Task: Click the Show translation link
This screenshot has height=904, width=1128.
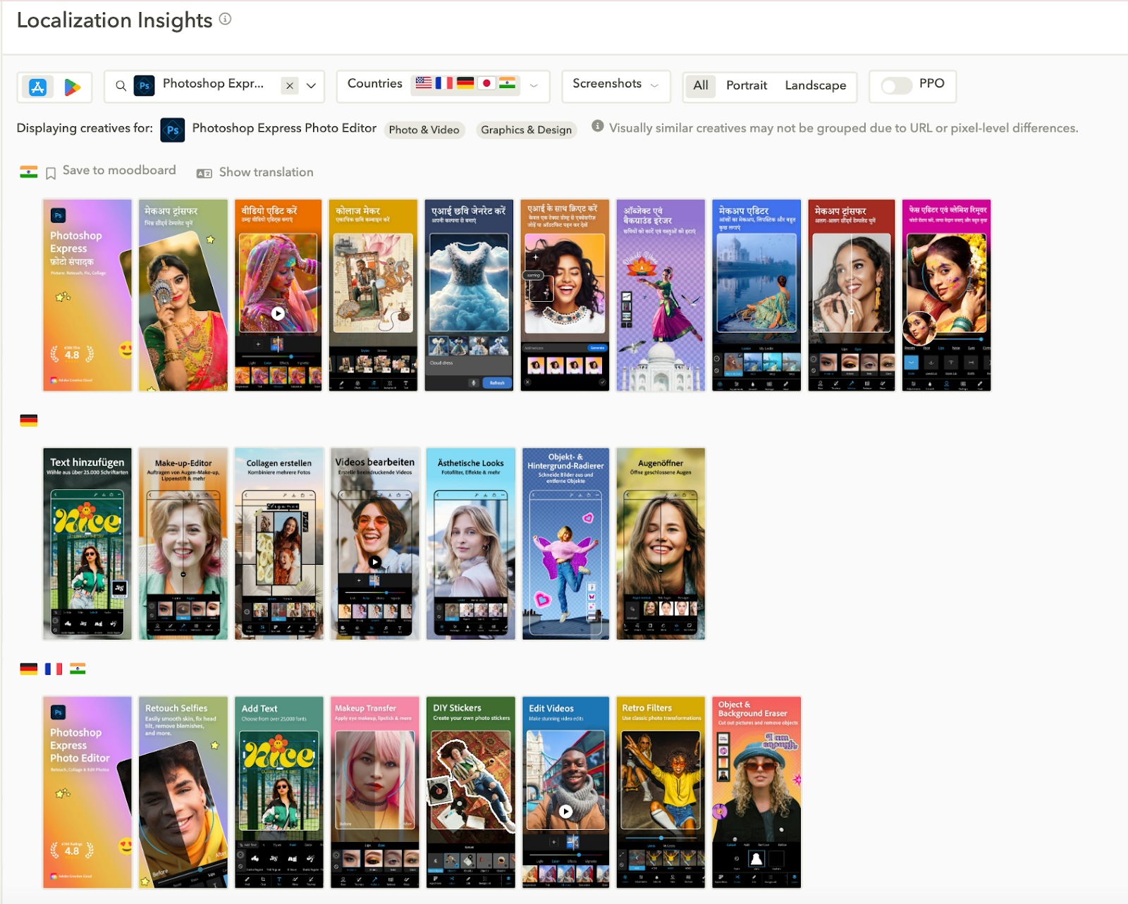Action: (x=266, y=171)
